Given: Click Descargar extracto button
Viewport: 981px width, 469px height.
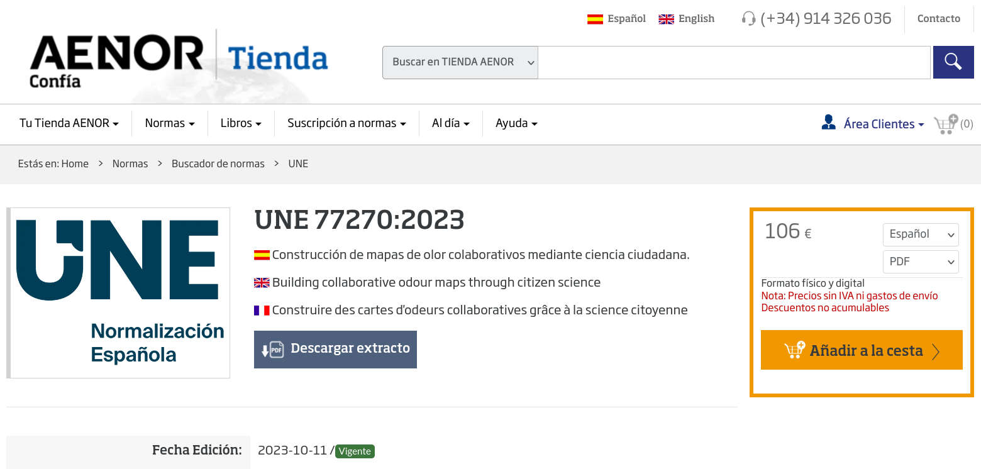Looking at the screenshot, I should click(335, 350).
